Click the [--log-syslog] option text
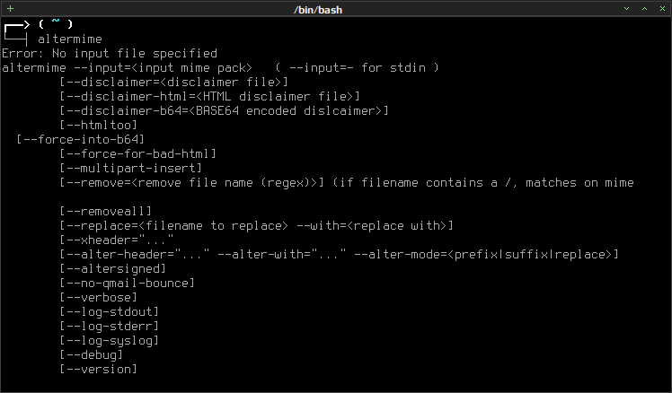Screen dimensions: 672x393 click(x=110, y=340)
